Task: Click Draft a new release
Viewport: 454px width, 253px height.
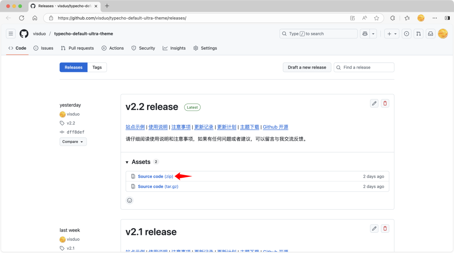Action: click(x=307, y=67)
